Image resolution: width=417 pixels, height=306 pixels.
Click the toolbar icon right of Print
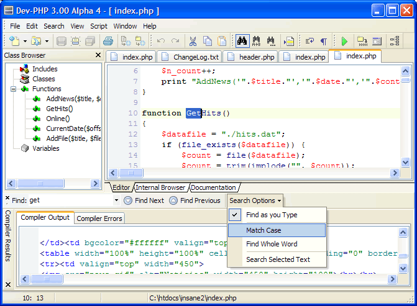[x=126, y=41]
